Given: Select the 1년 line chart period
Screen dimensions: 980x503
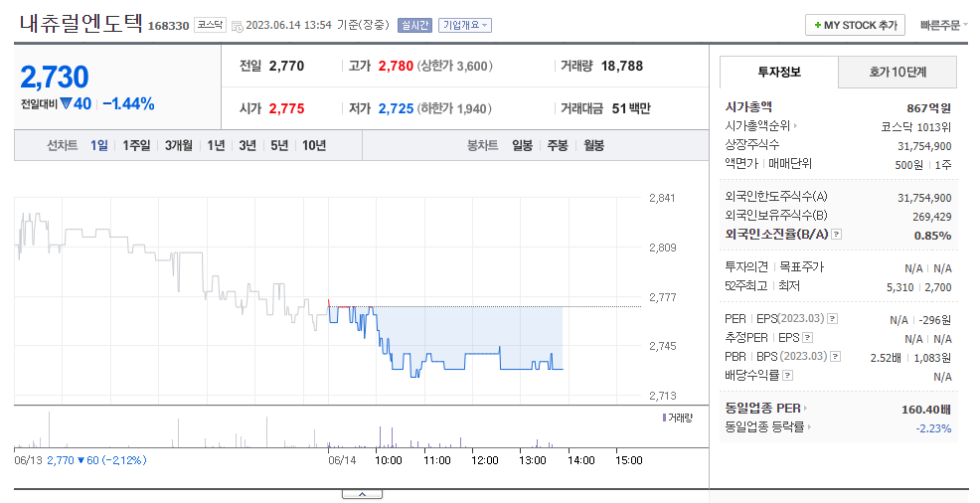Looking at the screenshot, I should 216,145.
